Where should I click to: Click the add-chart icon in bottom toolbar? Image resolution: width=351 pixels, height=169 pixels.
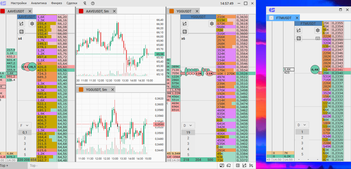[x=244, y=165]
